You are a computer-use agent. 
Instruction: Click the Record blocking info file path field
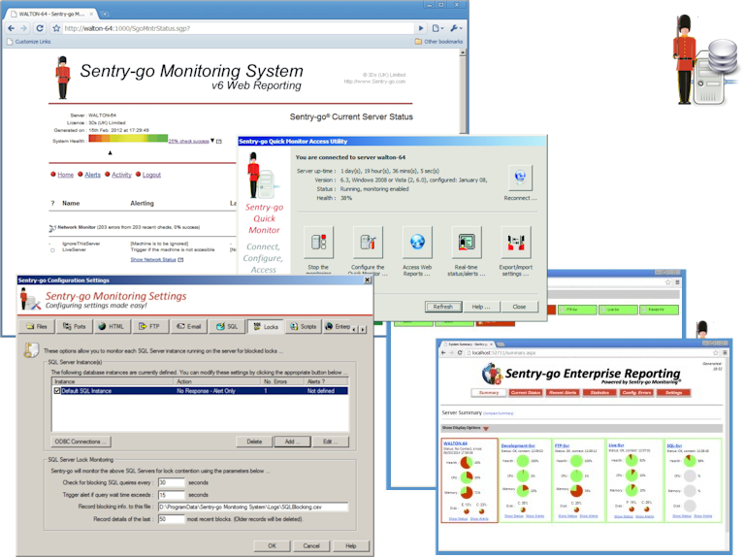point(253,508)
